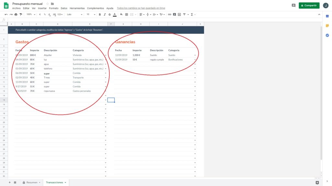This screenshot has width=332, height=186.
Task: Open the Datos menu
Action: tap(64, 8)
